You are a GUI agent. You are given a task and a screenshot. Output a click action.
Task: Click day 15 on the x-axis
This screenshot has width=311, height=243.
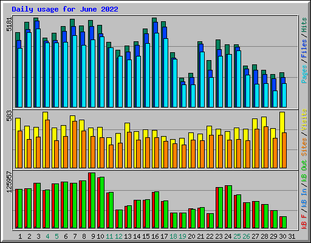tap(146, 236)
